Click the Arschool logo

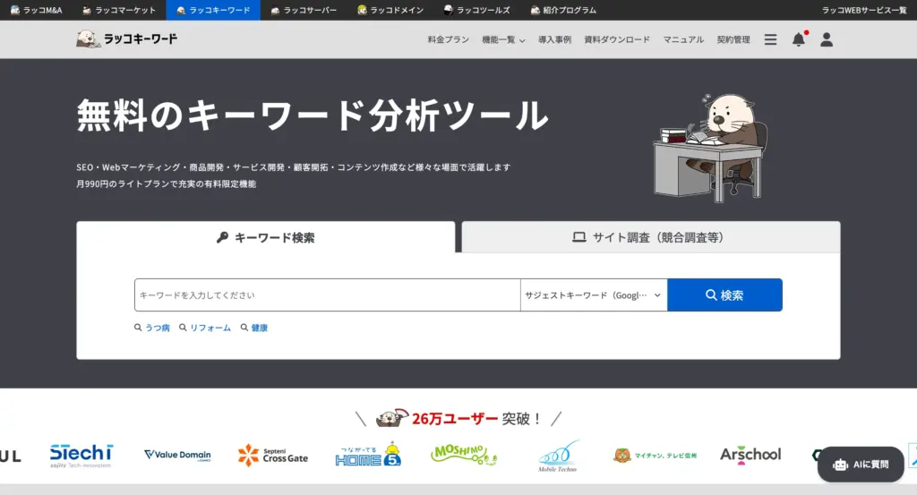coord(750,455)
